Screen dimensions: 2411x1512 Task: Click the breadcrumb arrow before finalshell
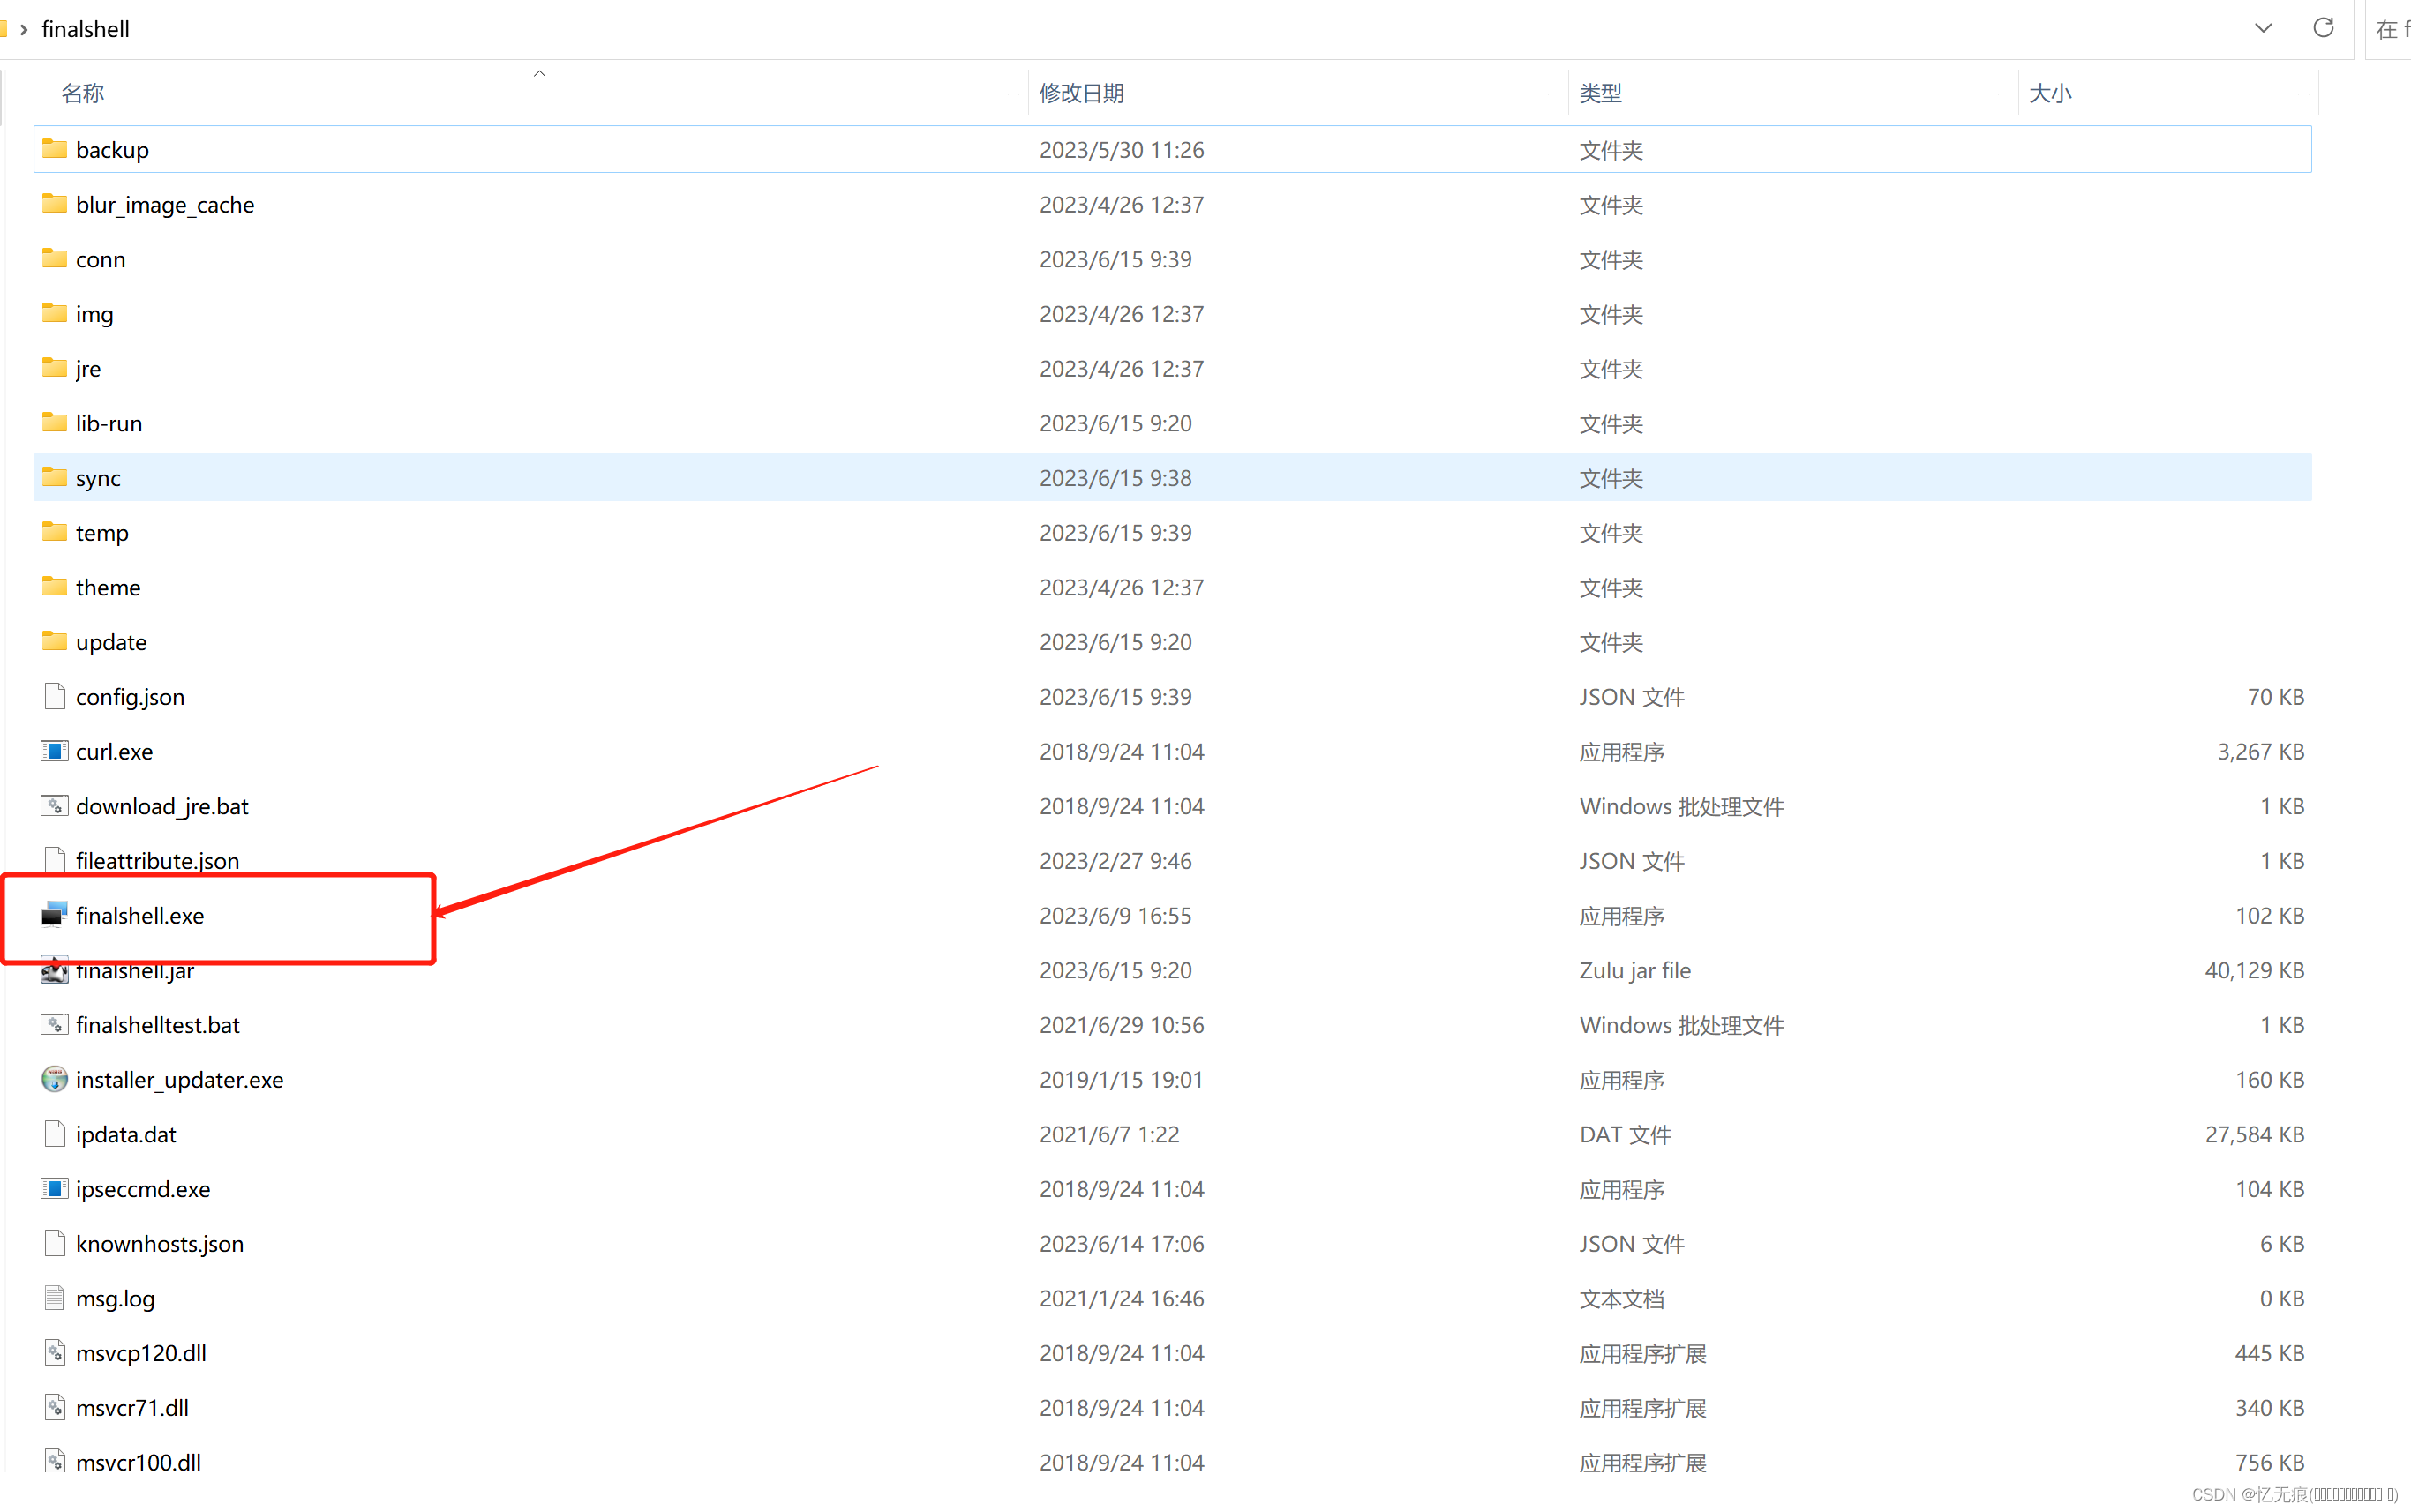click(24, 29)
